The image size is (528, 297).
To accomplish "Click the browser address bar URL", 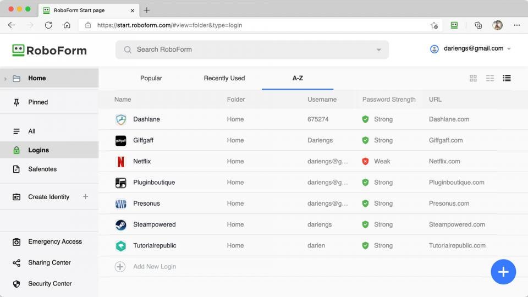I will point(169,25).
